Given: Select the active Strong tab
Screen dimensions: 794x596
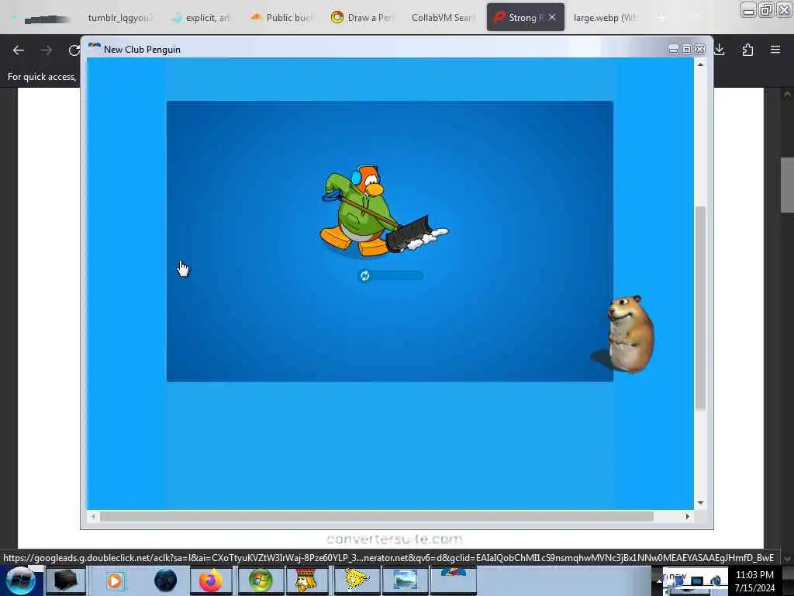Looking at the screenshot, I should (526, 18).
